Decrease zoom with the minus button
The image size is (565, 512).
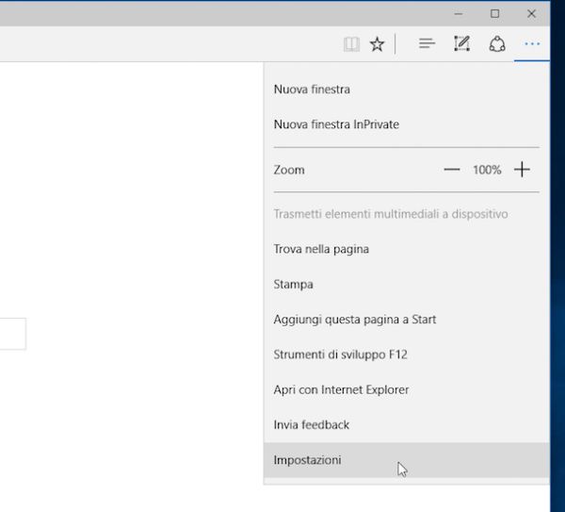pos(452,170)
